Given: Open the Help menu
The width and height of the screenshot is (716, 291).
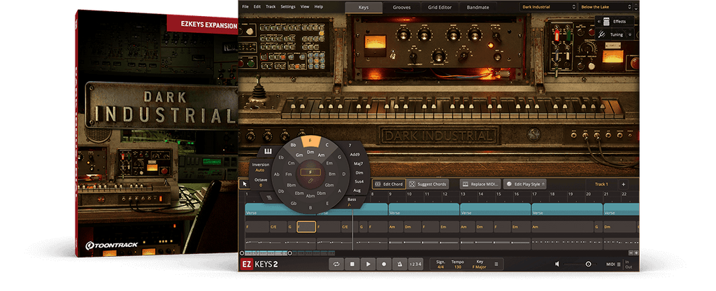Looking at the screenshot, I should (x=319, y=7).
